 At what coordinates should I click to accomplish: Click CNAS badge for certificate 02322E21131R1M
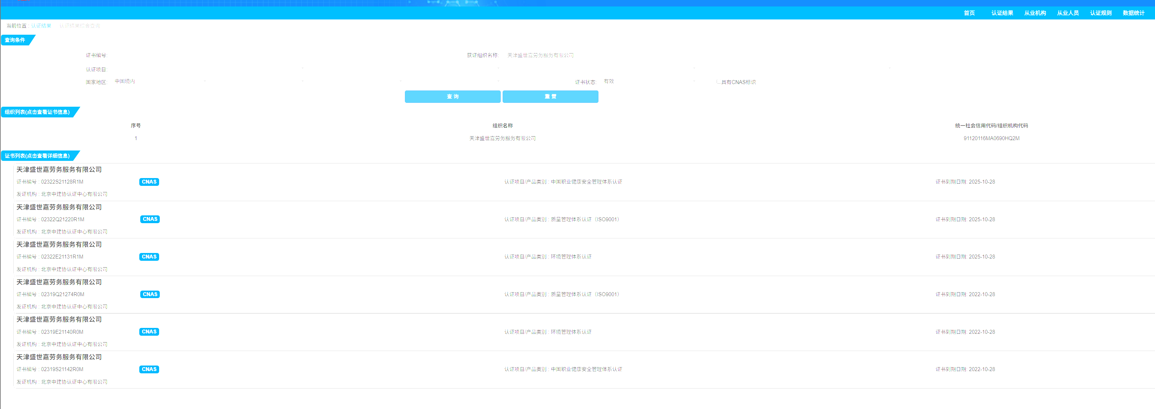(149, 257)
